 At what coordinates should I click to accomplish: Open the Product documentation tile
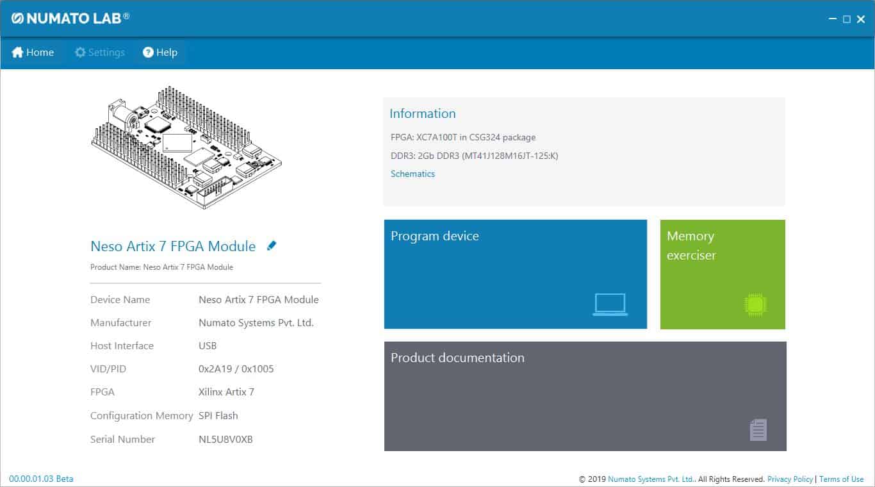(585, 396)
